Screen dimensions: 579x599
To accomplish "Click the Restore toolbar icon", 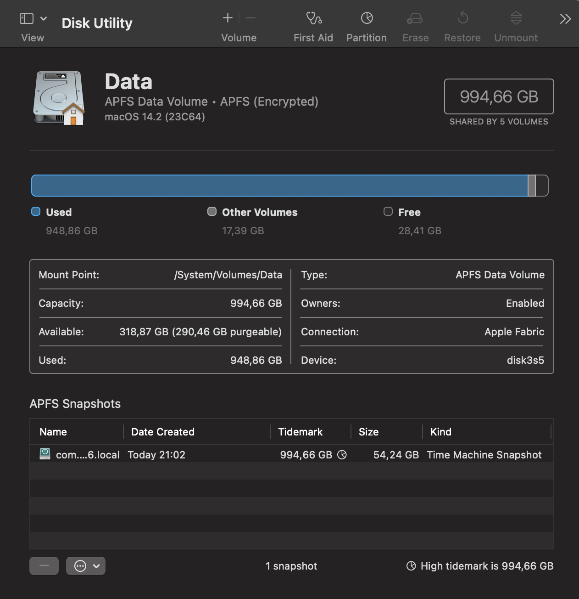I will tap(463, 18).
